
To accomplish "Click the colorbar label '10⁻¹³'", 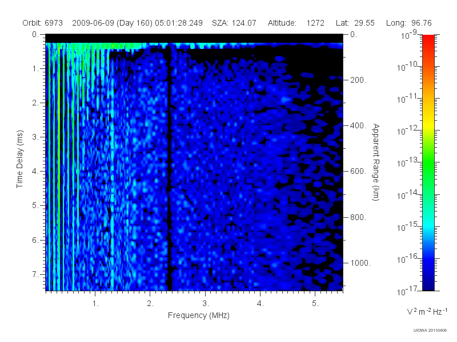I will [x=407, y=162].
